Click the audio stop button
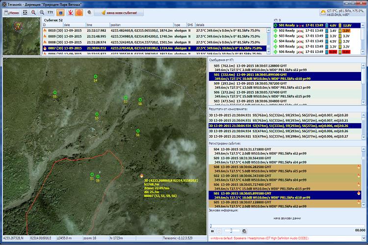The height and width of the screenshot is (245, 368). 219,231
